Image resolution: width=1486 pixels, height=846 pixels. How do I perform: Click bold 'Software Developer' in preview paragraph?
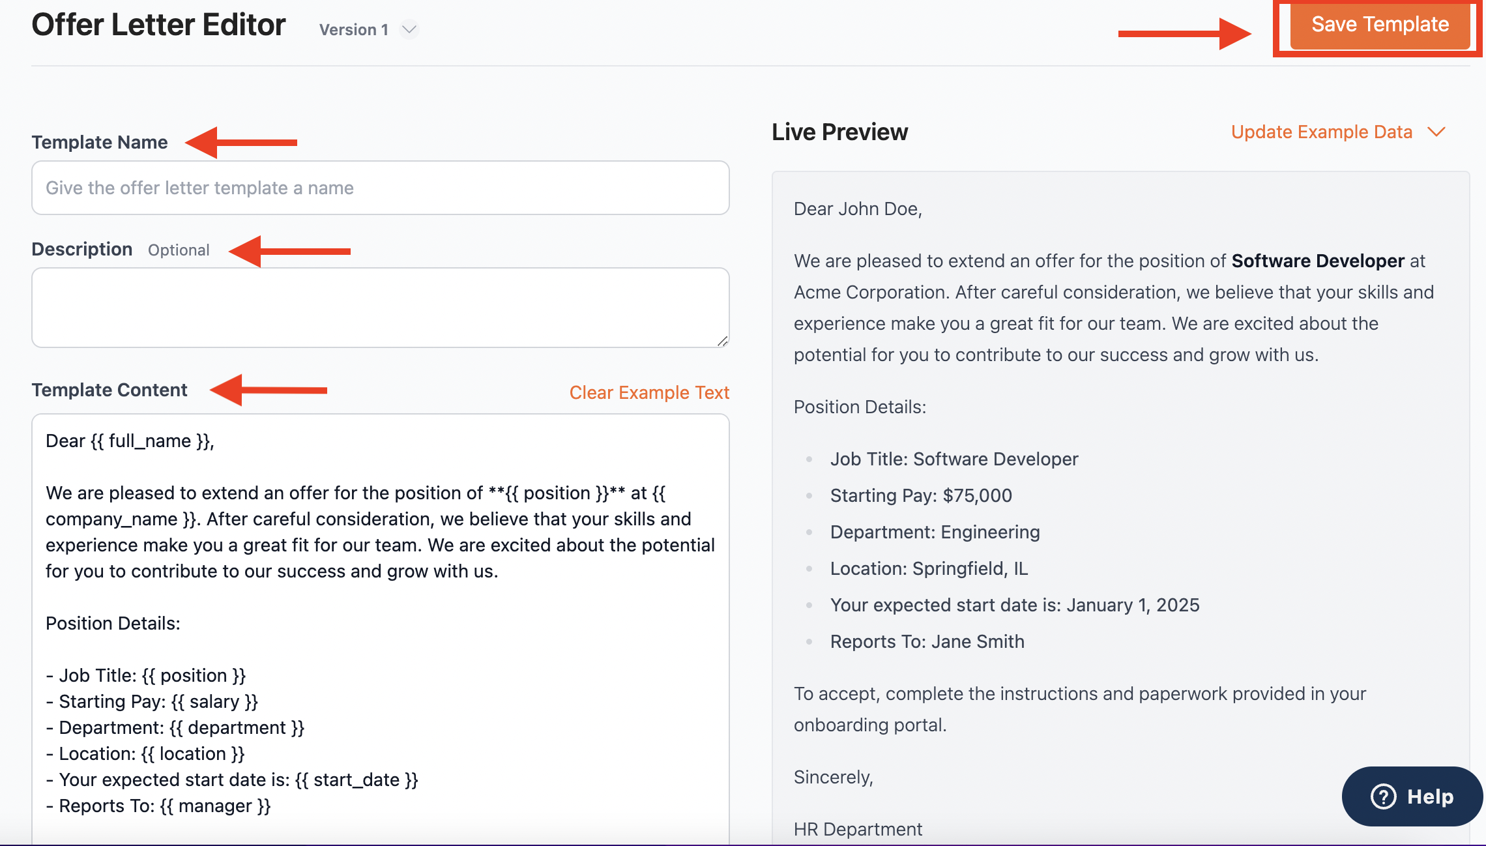click(1318, 261)
